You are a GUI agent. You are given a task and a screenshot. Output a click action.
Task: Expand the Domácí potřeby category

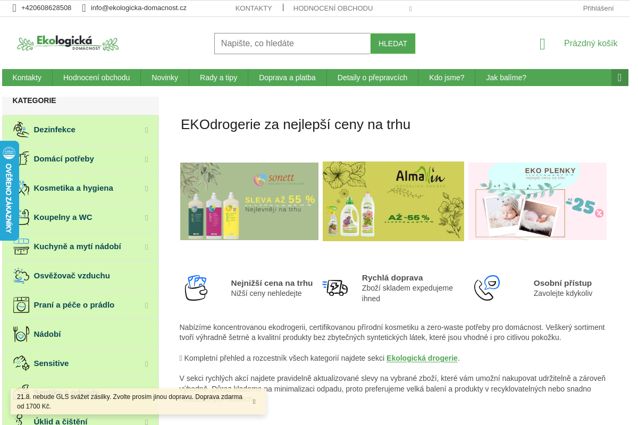coord(146,159)
